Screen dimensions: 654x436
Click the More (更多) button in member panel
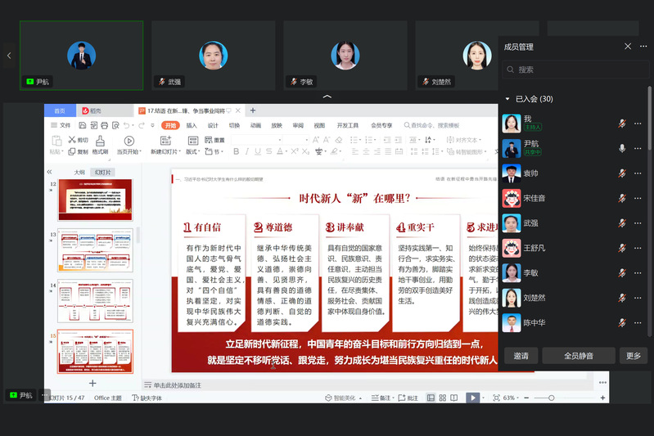click(634, 356)
